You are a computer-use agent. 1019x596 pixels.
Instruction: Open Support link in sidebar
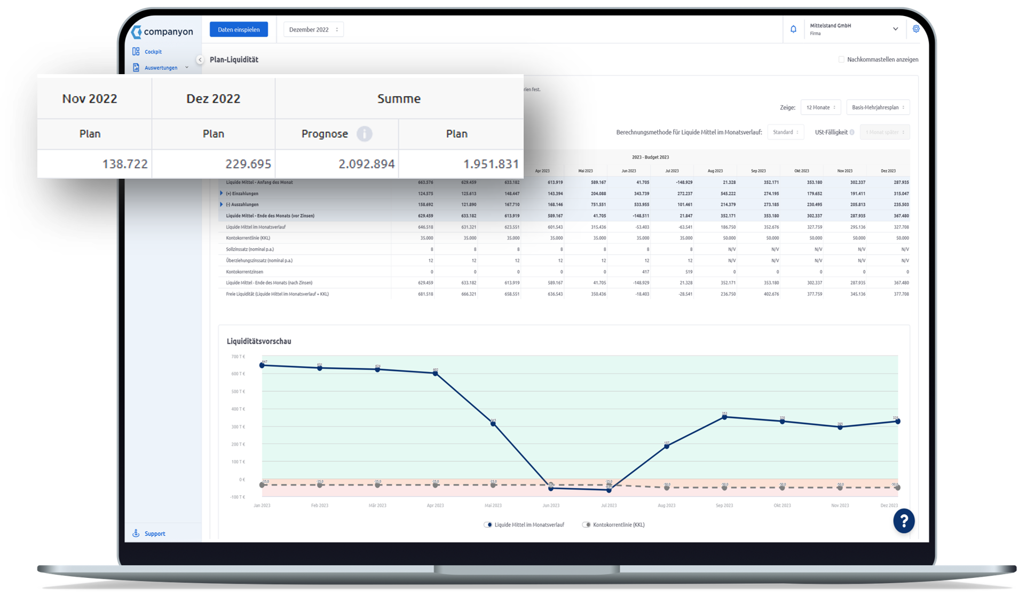coord(155,534)
